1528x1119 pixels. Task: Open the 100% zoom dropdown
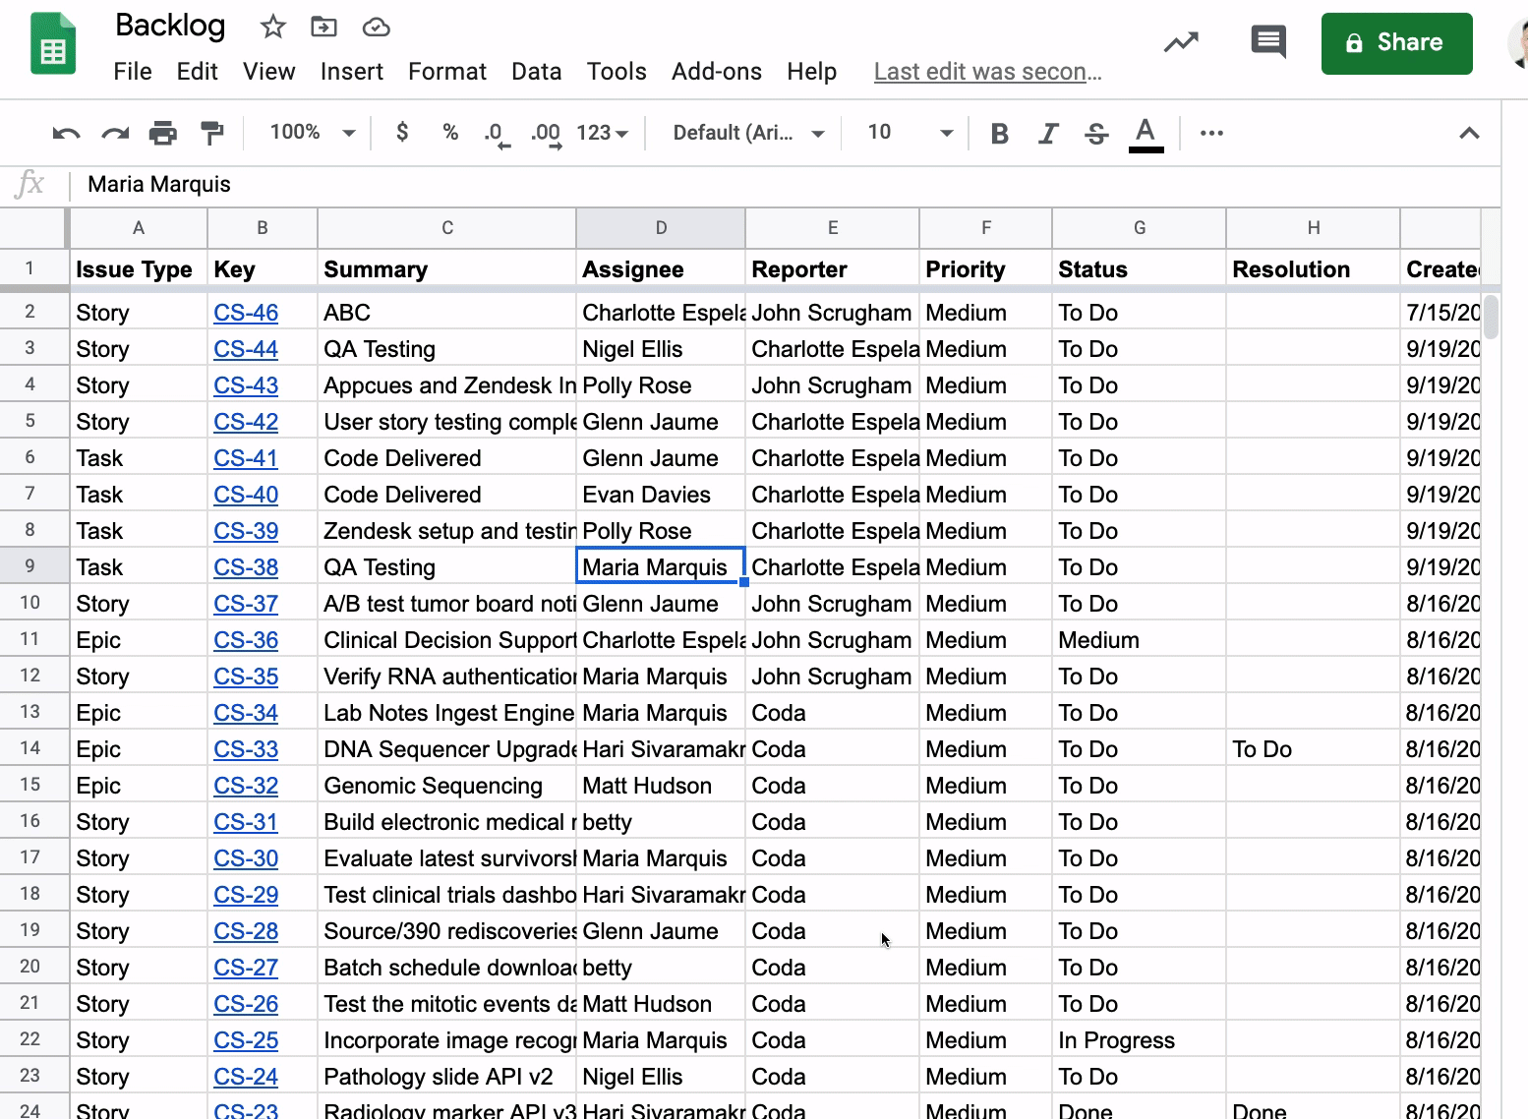coord(312,133)
